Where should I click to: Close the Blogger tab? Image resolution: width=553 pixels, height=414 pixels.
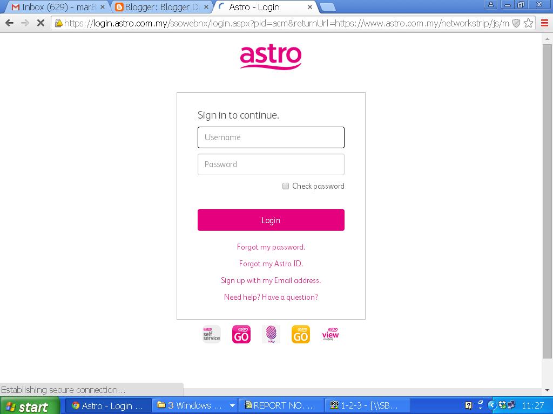[206, 7]
